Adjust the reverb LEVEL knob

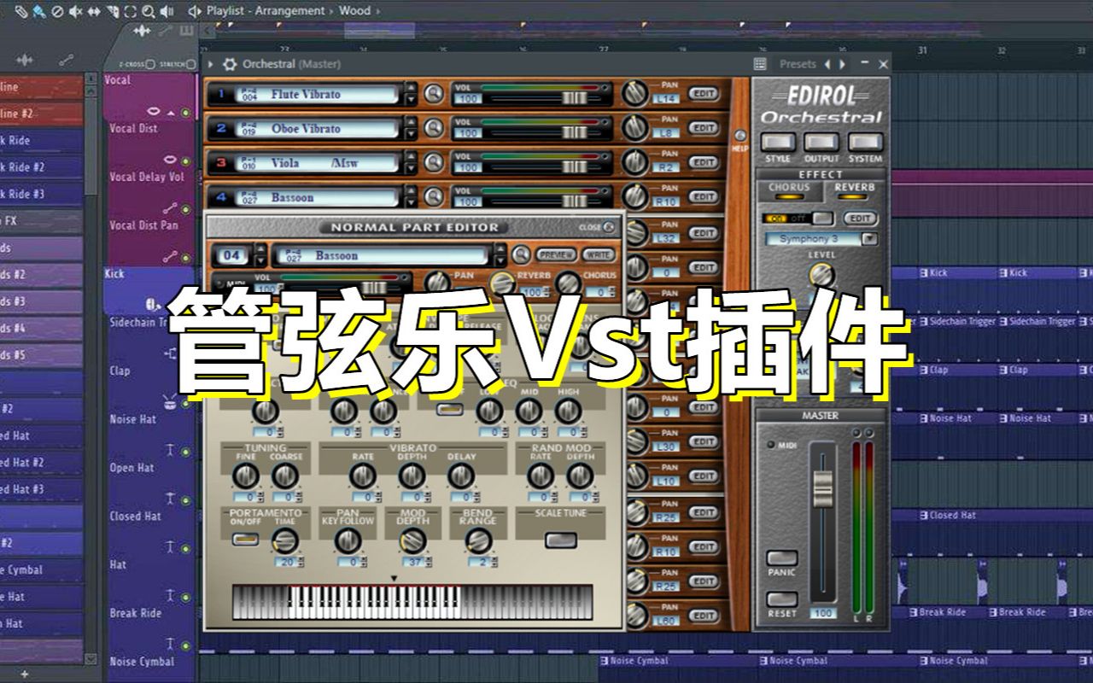point(821,274)
